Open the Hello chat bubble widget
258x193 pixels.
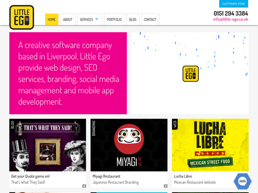tap(243, 181)
